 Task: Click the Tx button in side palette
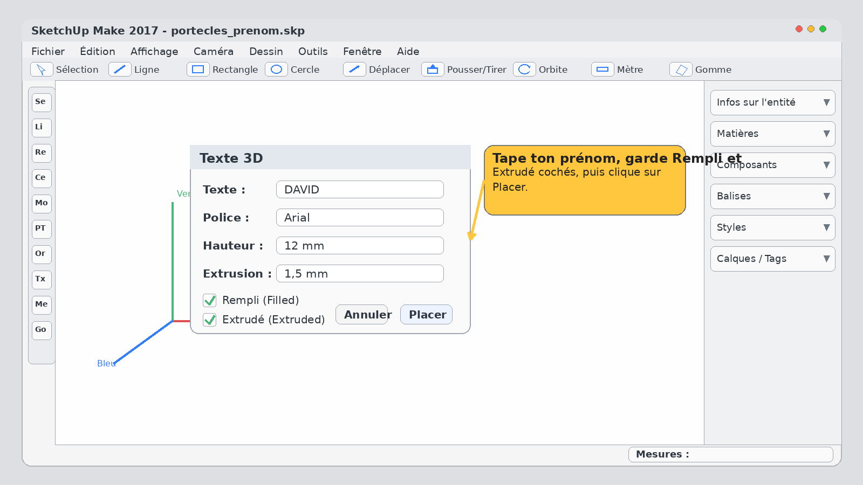click(x=42, y=280)
